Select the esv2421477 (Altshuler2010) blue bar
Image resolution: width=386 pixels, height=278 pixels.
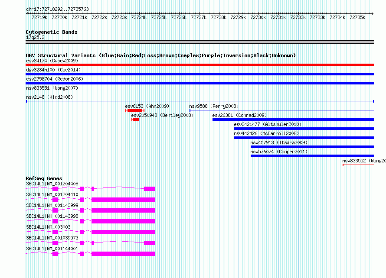pos(304,129)
